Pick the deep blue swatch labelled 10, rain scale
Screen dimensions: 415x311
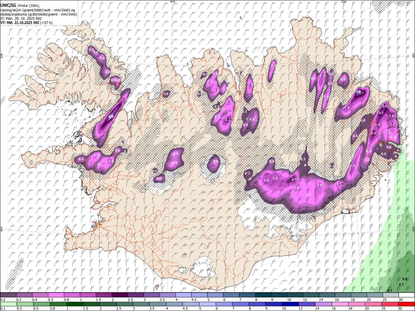tap(290, 304)
